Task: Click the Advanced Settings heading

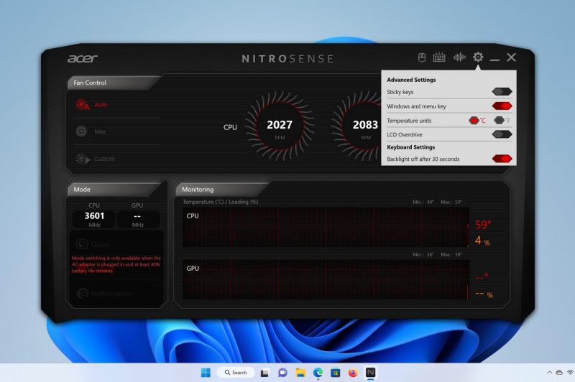Action: click(411, 80)
